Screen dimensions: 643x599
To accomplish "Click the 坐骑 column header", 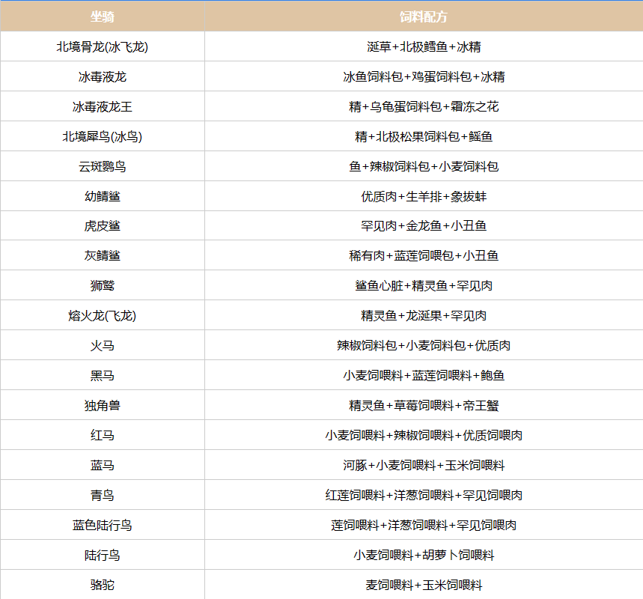I will pyautogui.click(x=102, y=16).
